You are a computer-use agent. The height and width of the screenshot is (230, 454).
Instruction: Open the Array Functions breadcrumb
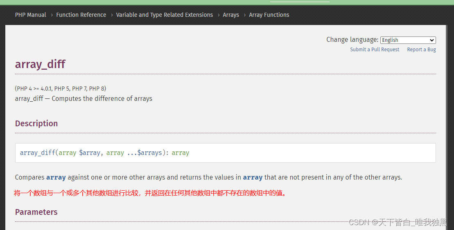(269, 15)
